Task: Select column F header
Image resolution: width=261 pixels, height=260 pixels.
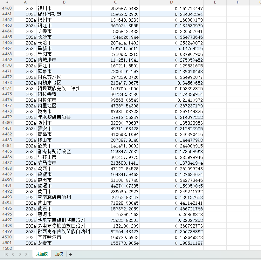Action: click(238, 2)
